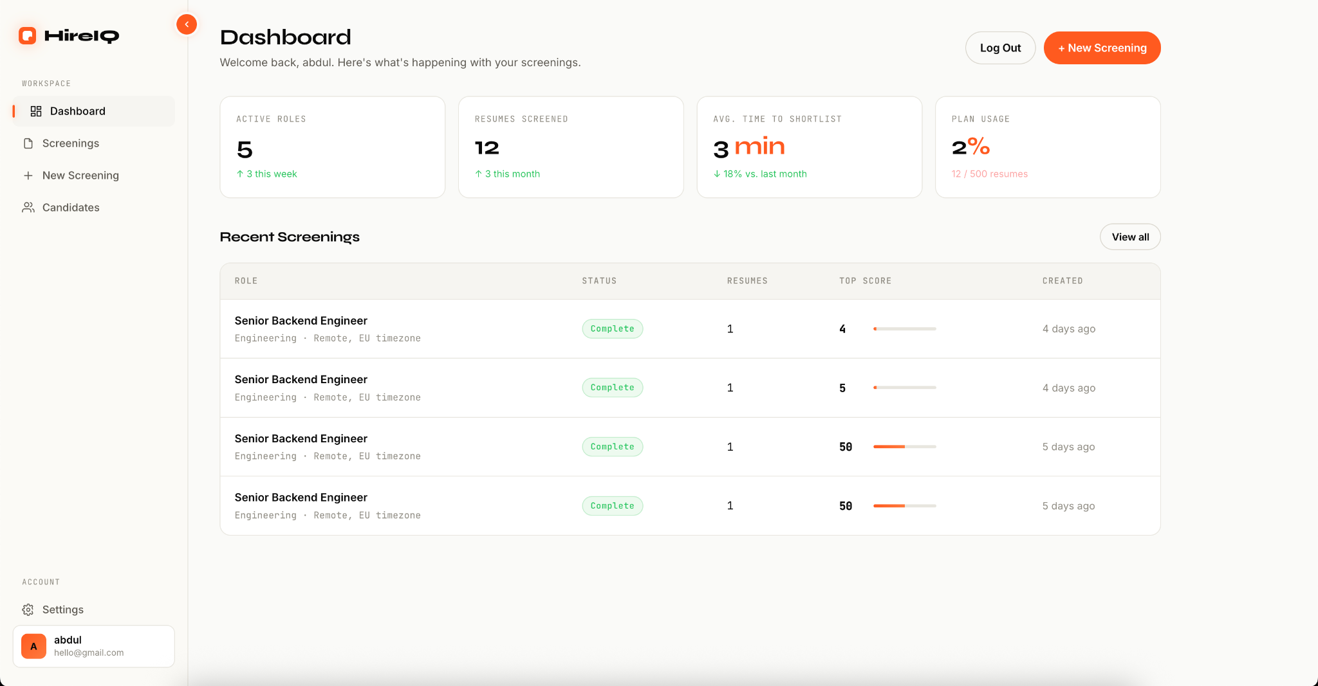
Task: Open the Candidates page
Action: 94,208
